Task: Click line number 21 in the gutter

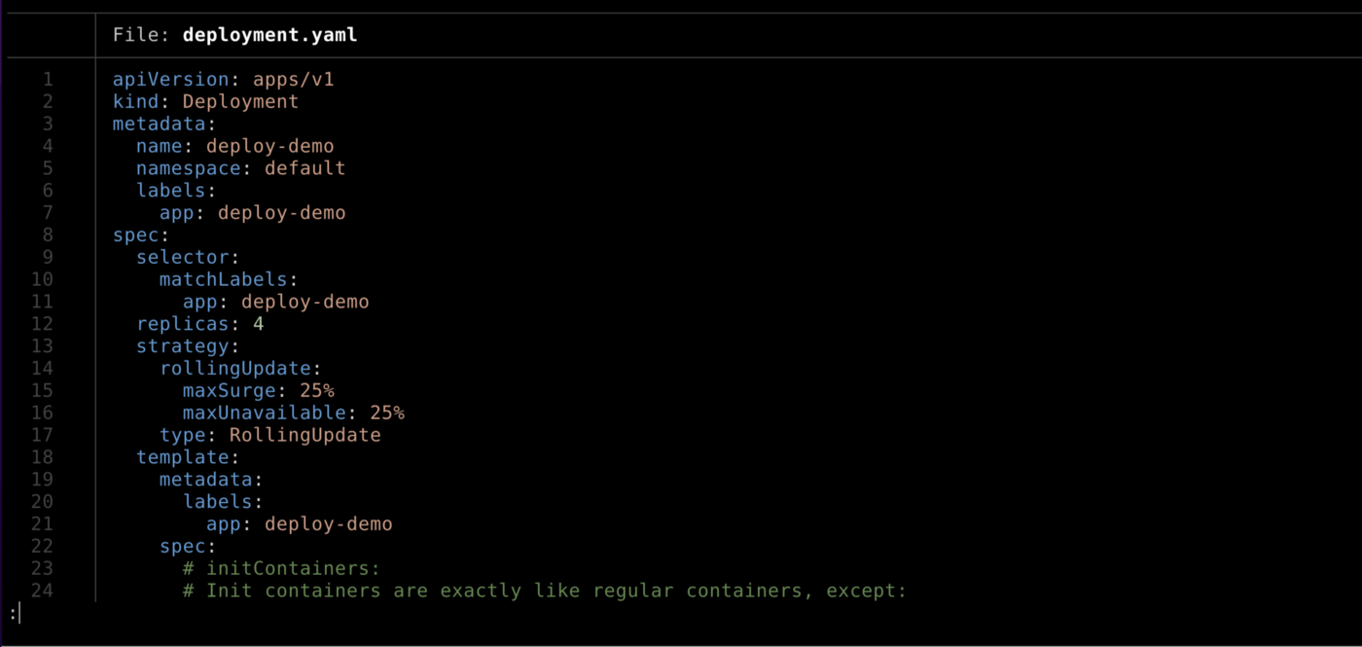Action: [42, 523]
